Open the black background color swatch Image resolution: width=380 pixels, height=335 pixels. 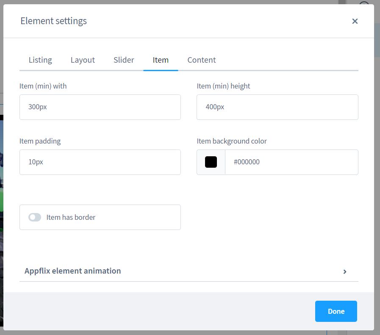[211, 162]
